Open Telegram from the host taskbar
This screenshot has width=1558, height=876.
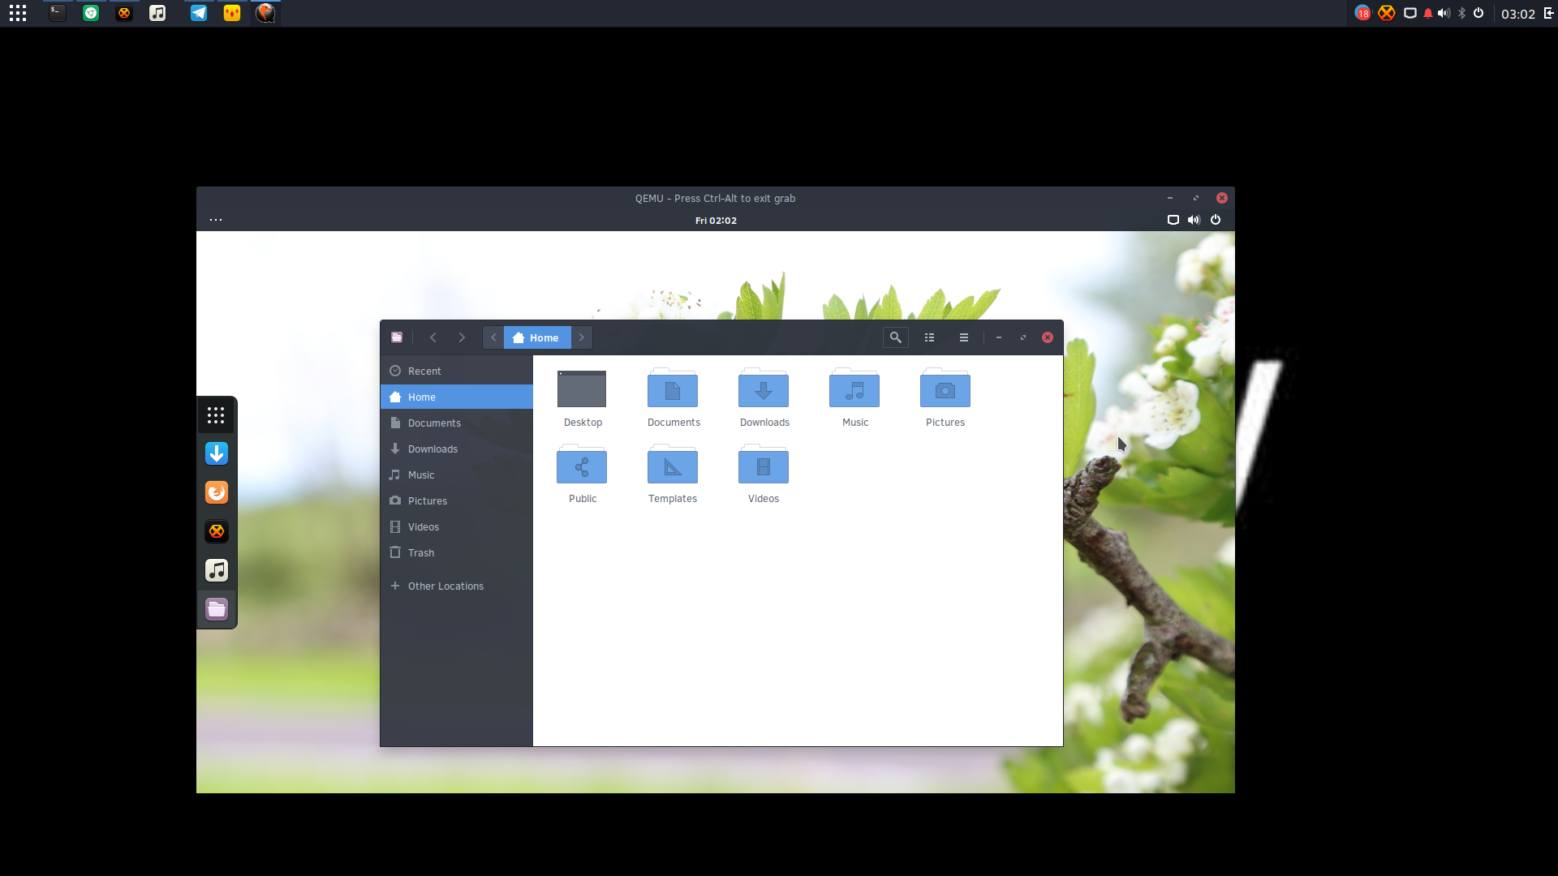[x=198, y=13]
